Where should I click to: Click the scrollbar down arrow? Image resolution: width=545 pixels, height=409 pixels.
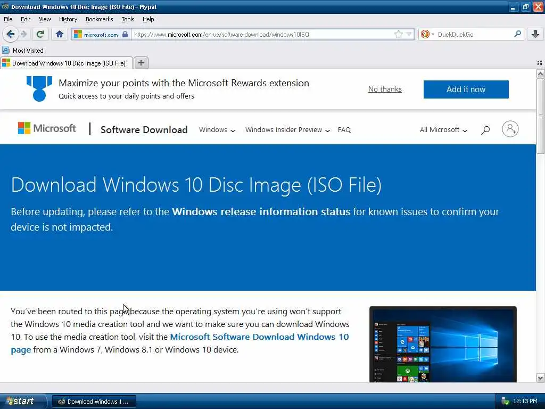(540, 378)
